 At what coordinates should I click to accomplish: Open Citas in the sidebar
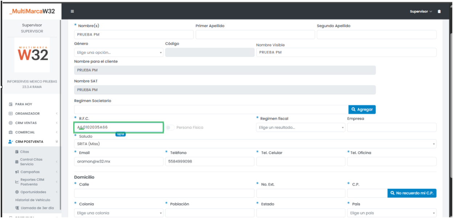tap(24, 152)
